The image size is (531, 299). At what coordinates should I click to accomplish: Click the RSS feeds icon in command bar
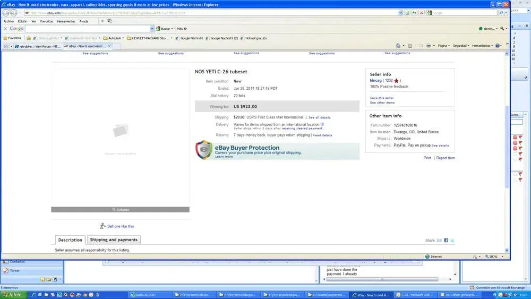[x=410, y=46]
